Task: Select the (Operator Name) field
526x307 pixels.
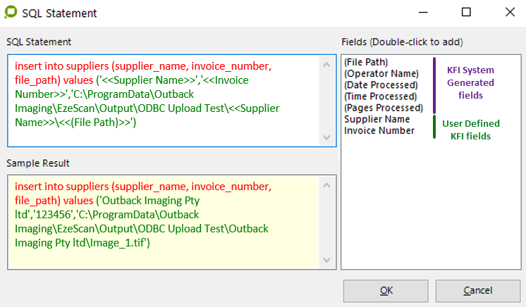Action: (x=381, y=74)
